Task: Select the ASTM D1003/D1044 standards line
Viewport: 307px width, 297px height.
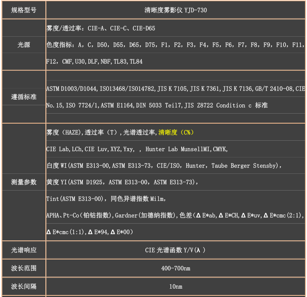Action: coord(176,89)
